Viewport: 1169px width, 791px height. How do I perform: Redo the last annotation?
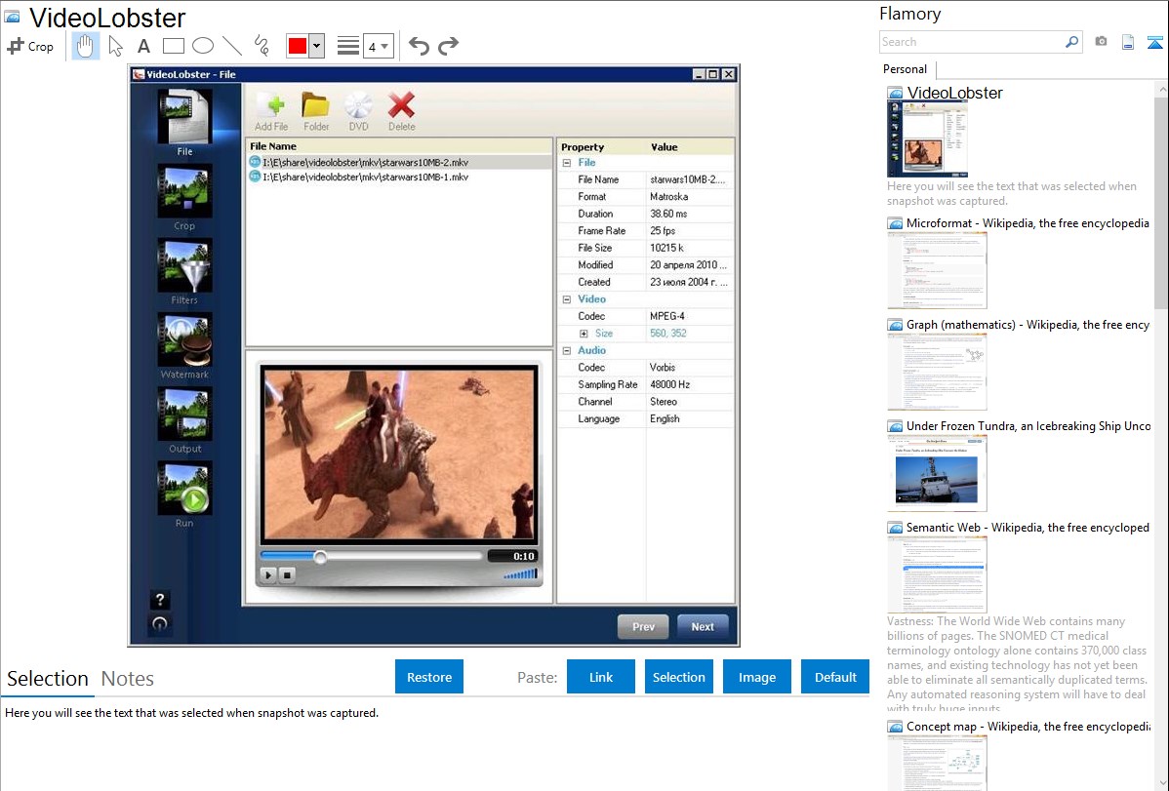tap(448, 46)
